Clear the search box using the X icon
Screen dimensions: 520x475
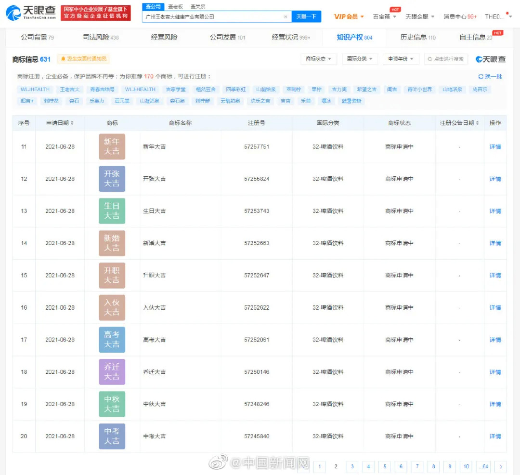(x=286, y=17)
